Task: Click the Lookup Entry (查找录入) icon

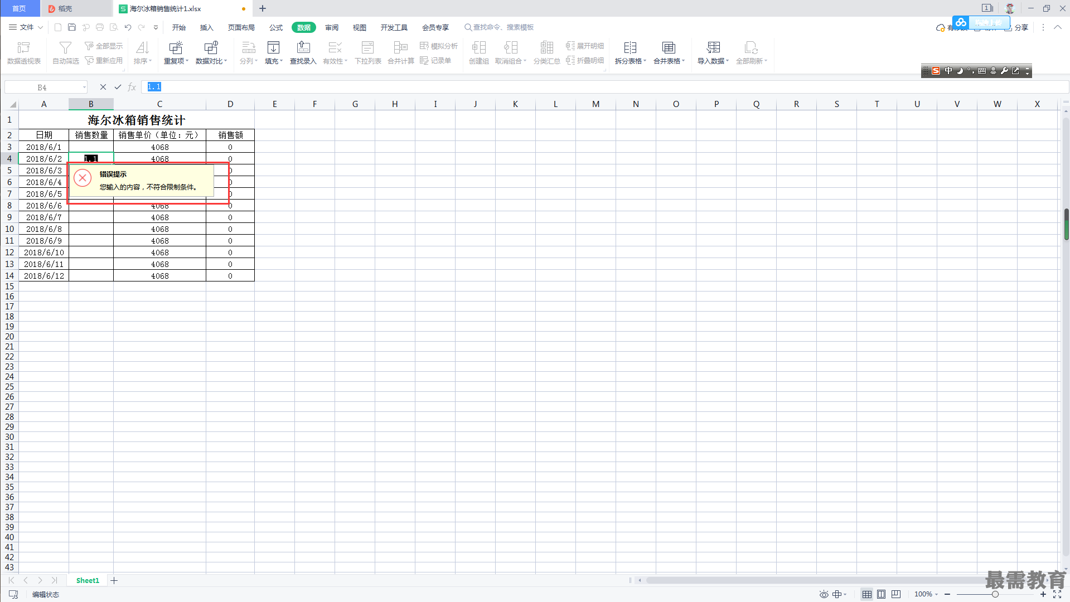Action: point(303,53)
